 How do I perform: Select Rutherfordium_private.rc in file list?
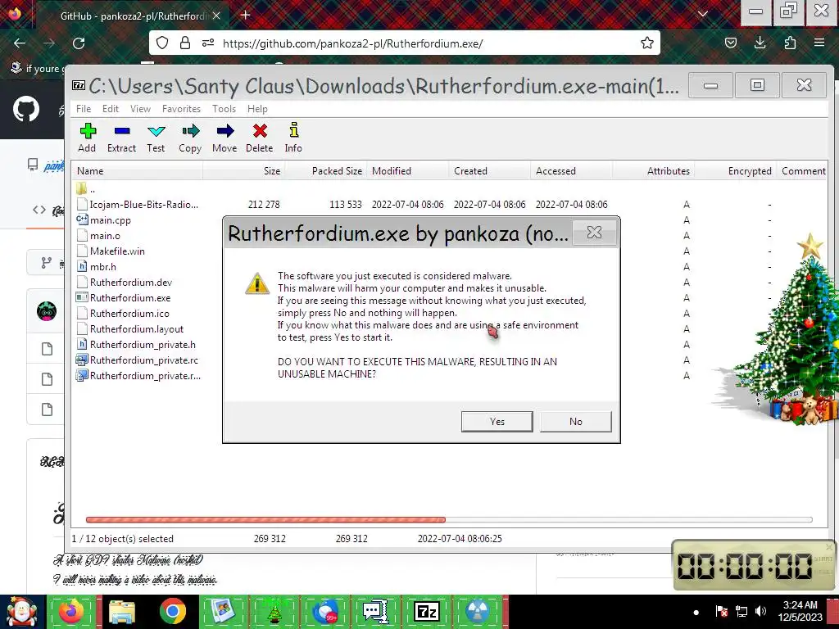pyautogui.click(x=138, y=360)
